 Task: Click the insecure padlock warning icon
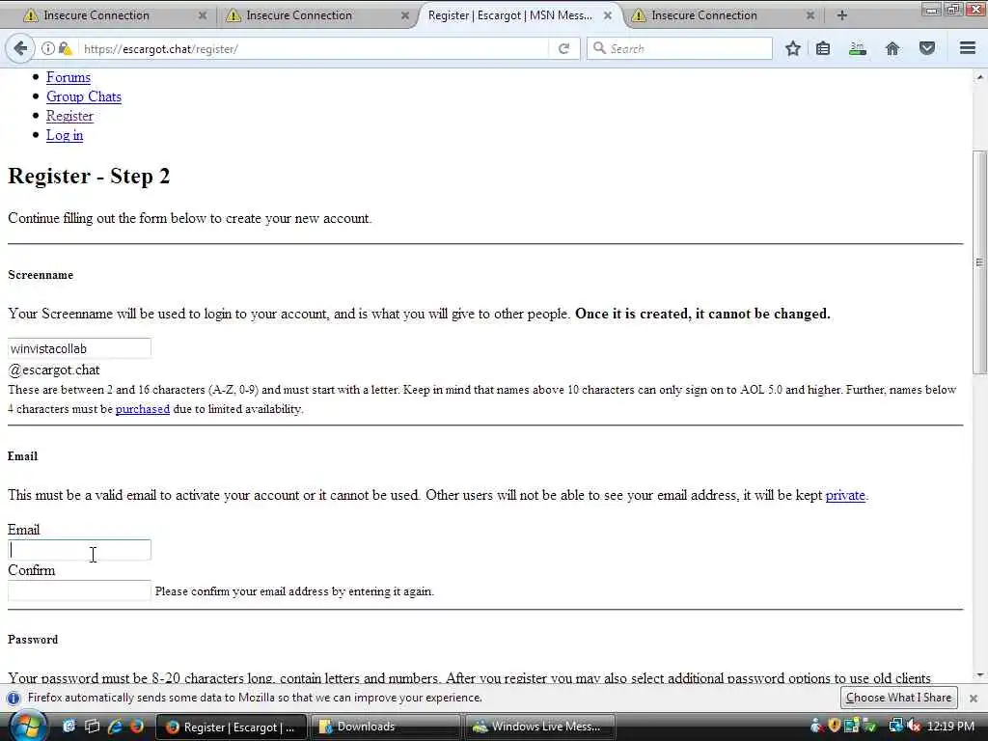(x=65, y=48)
